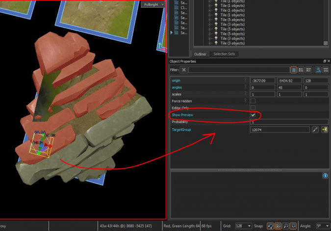Click the eyedropper icon next to TargetGroup
This screenshot has width=331, height=231.
316,130
